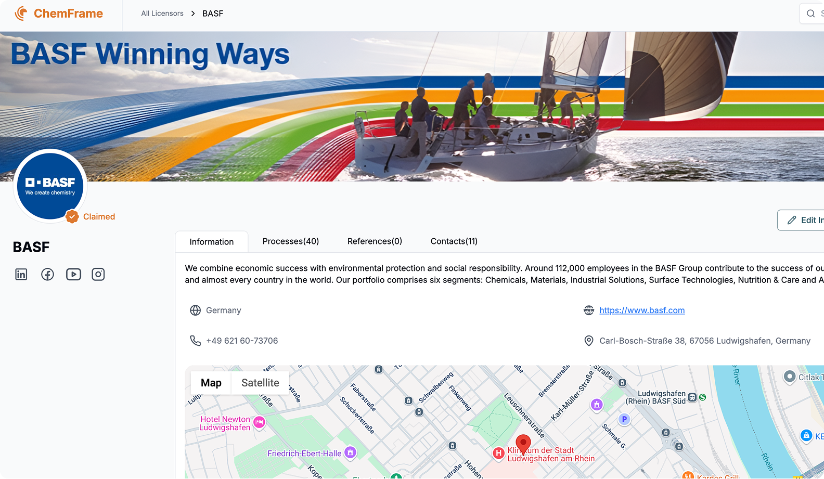The height and width of the screenshot is (479, 824).
Task: Click the Hotel Newton Ludwigshafen map label
Action: point(225,423)
